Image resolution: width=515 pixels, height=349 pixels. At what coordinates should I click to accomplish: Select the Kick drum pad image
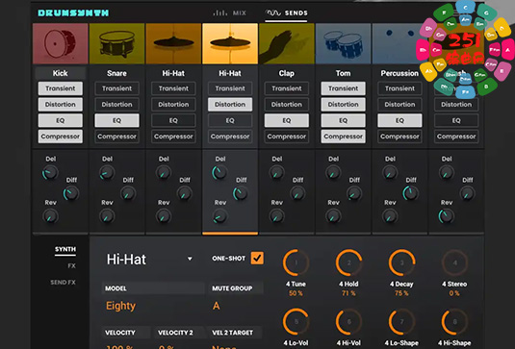coord(61,43)
